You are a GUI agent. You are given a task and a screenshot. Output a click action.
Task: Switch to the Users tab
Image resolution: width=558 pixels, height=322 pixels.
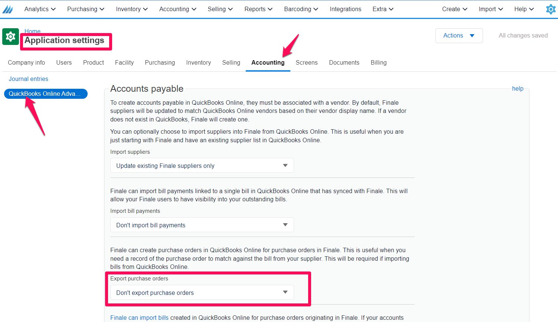click(64, 62)
